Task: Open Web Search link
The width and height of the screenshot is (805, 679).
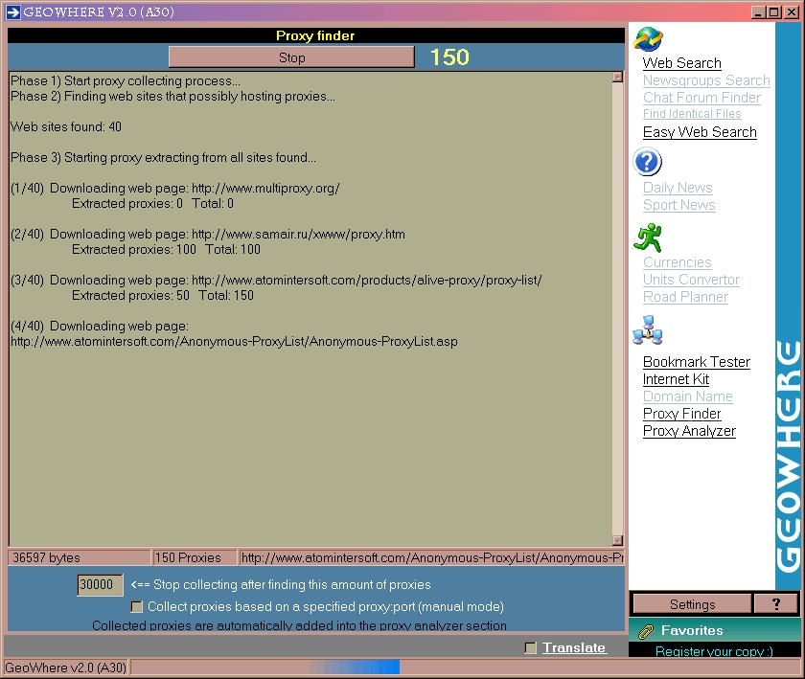Action: tap(681, 63)
